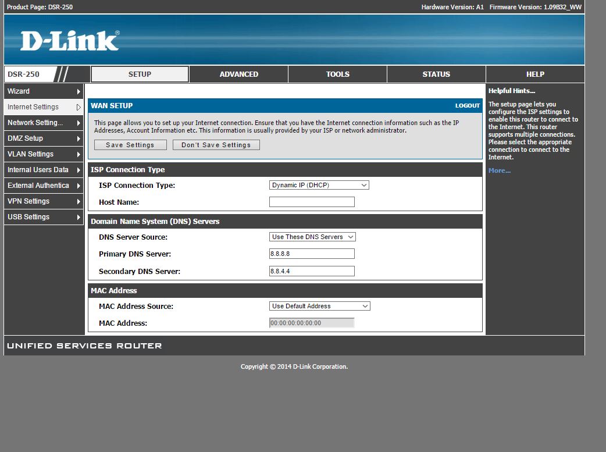
Task: Open Internal Users Data item
Action: (44, 170)
